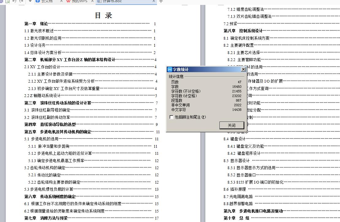340x222 pixels.
Task: Click the TOC entry 1.1 激光技术概述
Action: point(39,31)
